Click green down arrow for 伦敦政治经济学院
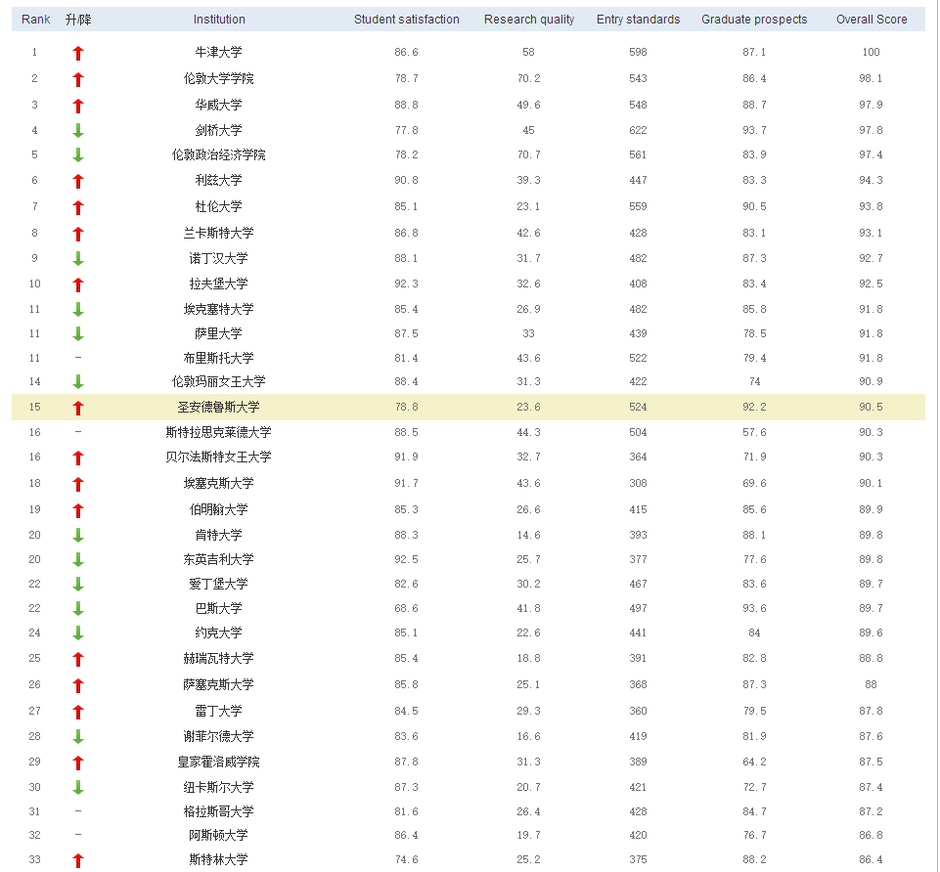 78,155
